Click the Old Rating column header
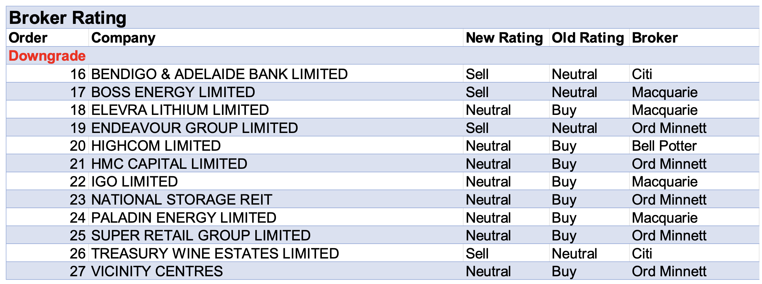This screenshot has height=284, width=762. coord(587,38)
